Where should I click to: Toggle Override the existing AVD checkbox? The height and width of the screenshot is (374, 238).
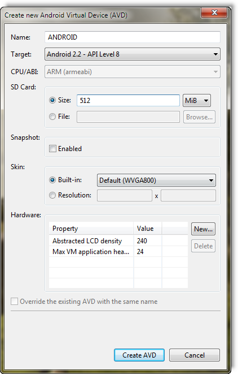point(14,301)
